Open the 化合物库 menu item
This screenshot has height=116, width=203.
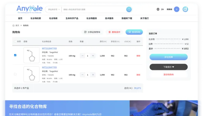(53, 18)
